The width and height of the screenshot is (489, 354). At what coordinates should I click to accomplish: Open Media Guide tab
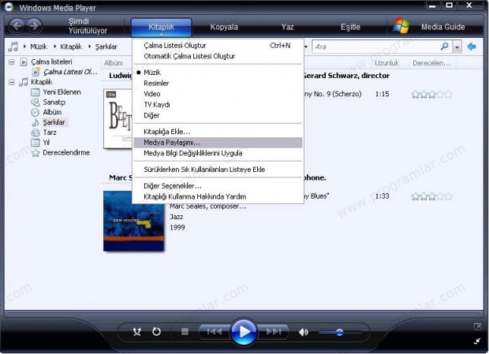pyautogui.click(x=442, y=27)
